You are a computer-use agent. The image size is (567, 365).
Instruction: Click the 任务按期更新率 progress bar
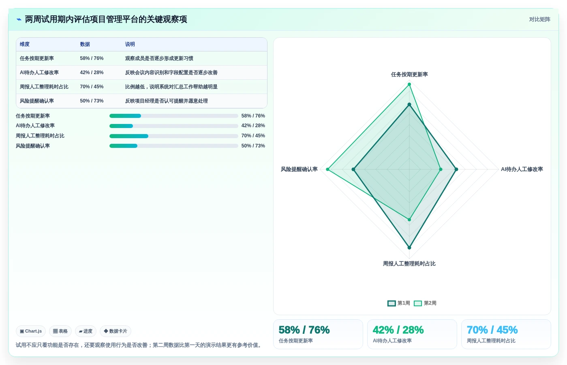point(174,116)
